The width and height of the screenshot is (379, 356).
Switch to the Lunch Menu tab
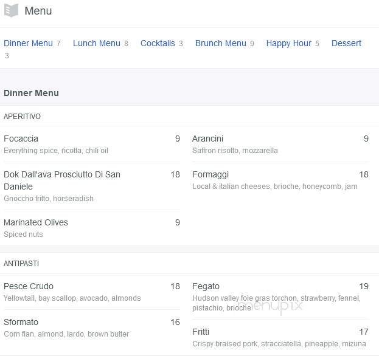pyautogui.click(x=96, y=43)
